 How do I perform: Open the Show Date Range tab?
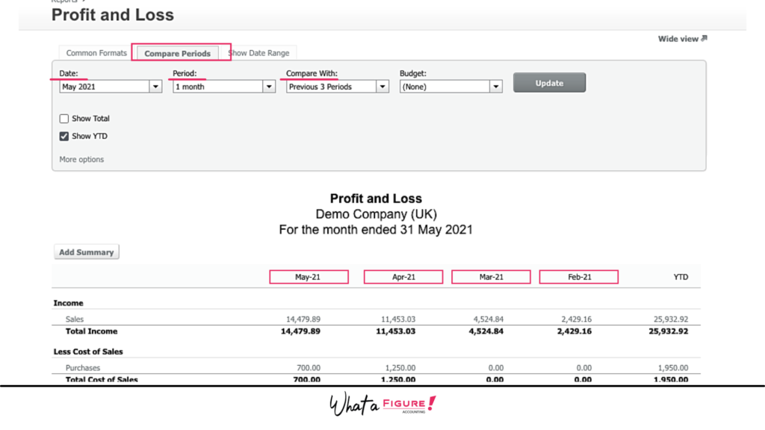[x=260, y=53]
